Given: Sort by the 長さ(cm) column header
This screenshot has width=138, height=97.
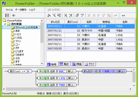Looking at the screenshot, I should pyautogui.click(x=73, y=22).
